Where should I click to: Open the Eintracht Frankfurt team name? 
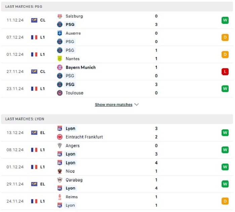84,137
